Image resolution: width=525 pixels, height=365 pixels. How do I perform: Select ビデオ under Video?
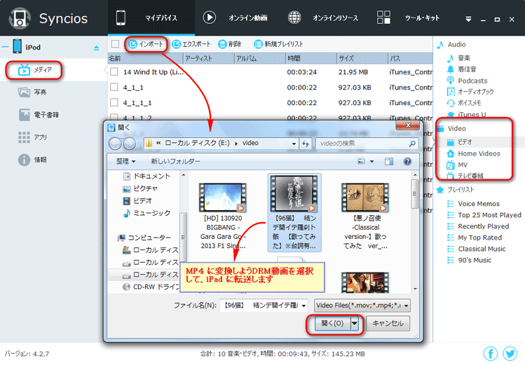459,142
